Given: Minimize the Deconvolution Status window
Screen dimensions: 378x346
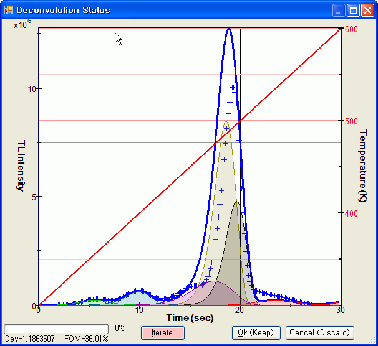Looking at the screenshot, I should pyautogui.click(x=338, y=10).
